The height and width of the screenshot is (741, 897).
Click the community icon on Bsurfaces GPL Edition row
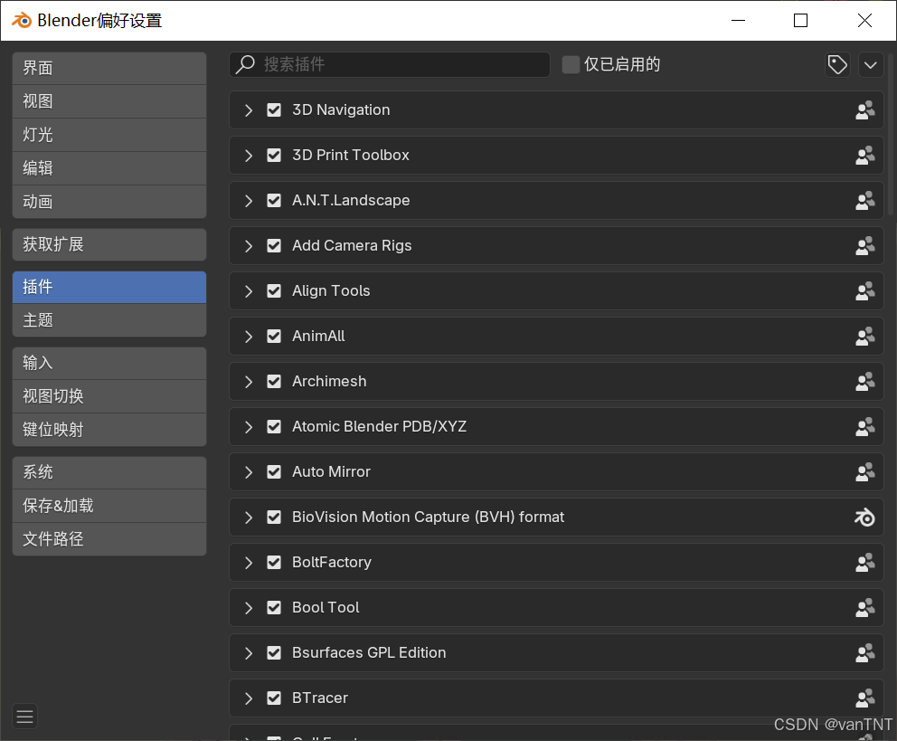pos(865,653)
